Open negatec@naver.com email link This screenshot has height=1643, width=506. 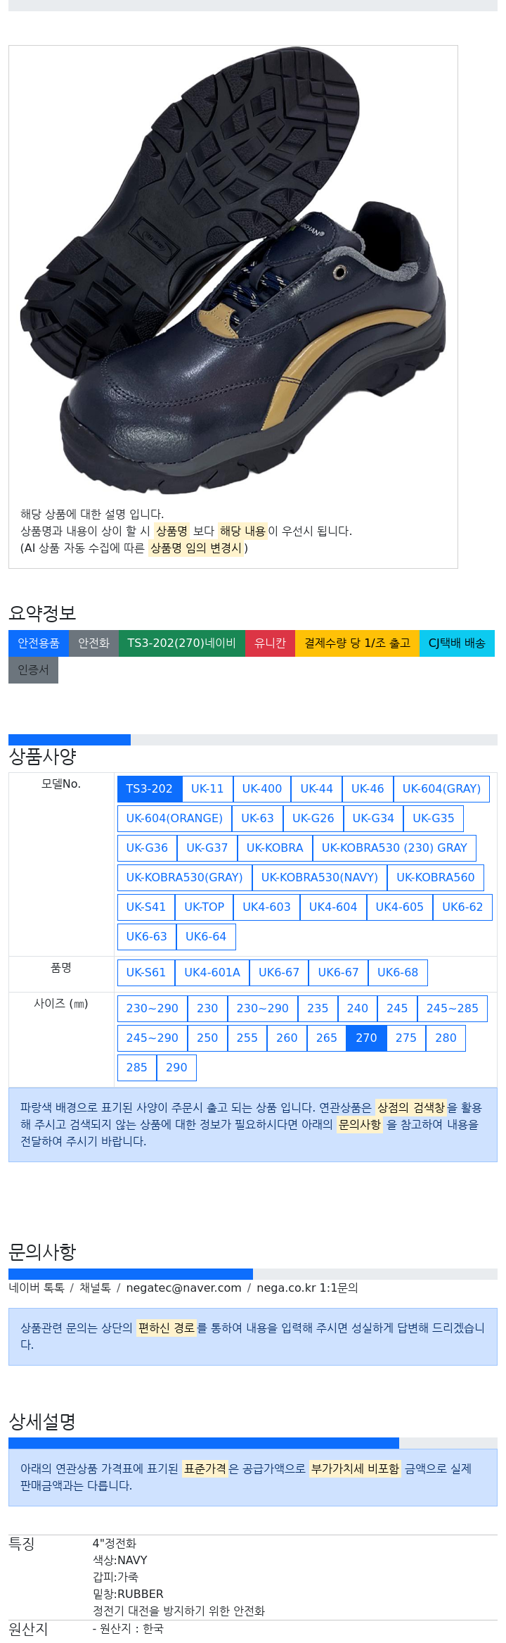pos(183,1288)
